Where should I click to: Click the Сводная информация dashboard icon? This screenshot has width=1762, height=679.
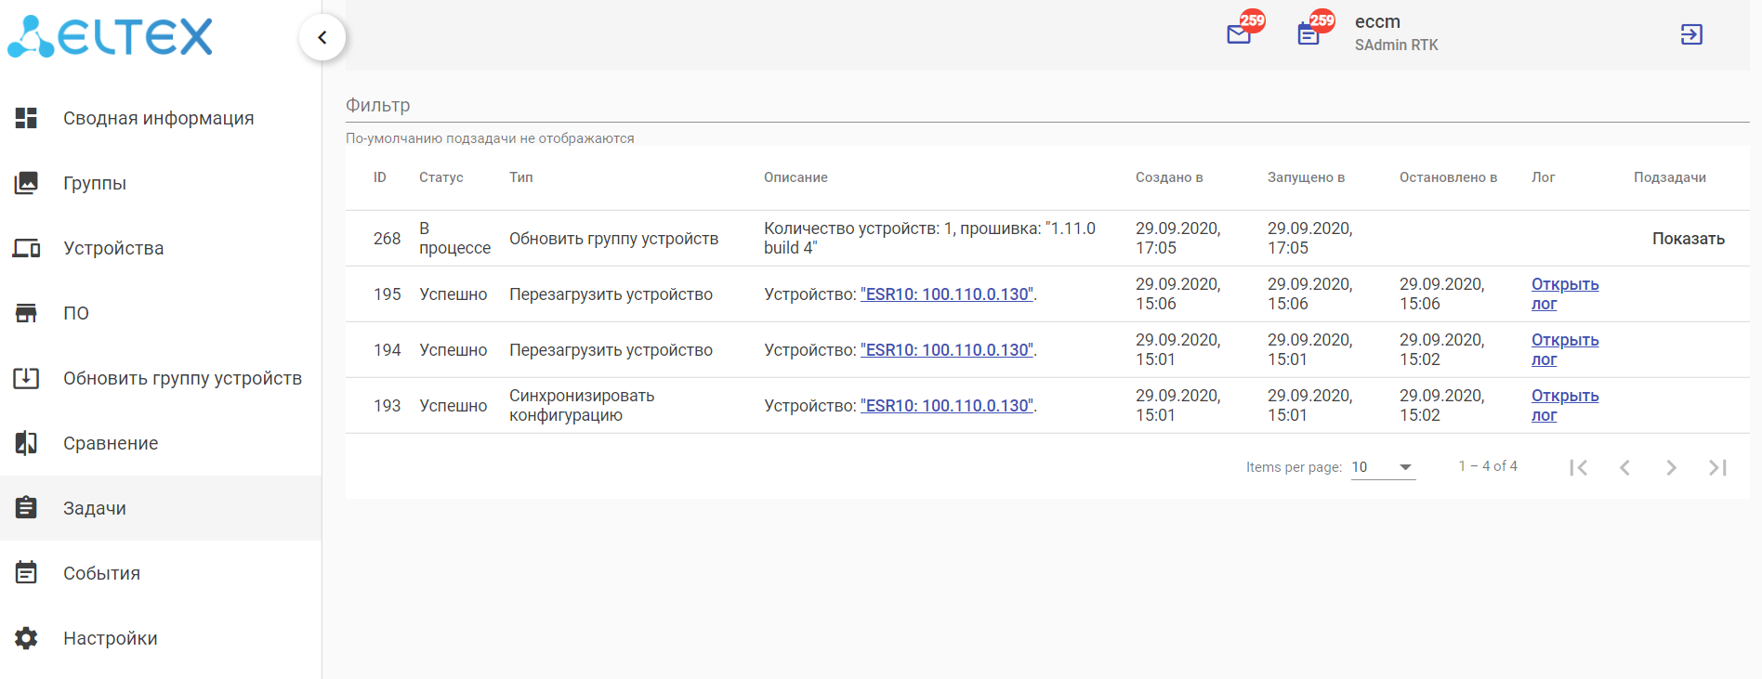26,118
